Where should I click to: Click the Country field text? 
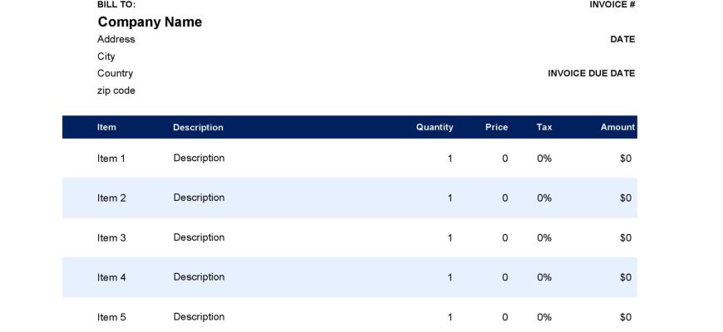pos(116,73)
